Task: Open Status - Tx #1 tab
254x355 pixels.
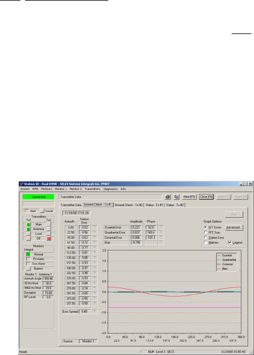Action: point(154,205)
